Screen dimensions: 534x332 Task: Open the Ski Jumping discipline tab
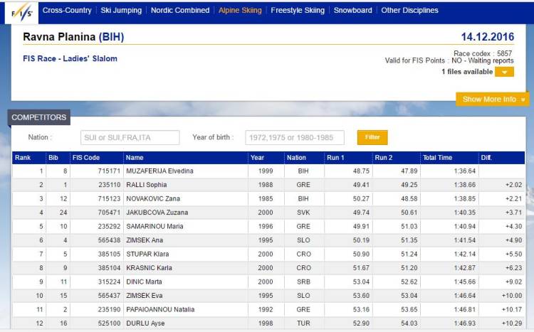pyautogui.click(x=121, y=11)
